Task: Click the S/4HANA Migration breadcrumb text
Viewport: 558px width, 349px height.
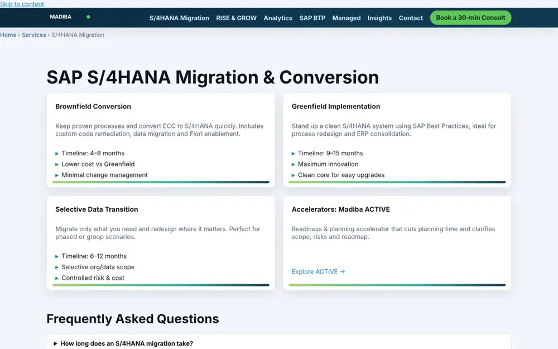Action: click(x=78, y=35)
